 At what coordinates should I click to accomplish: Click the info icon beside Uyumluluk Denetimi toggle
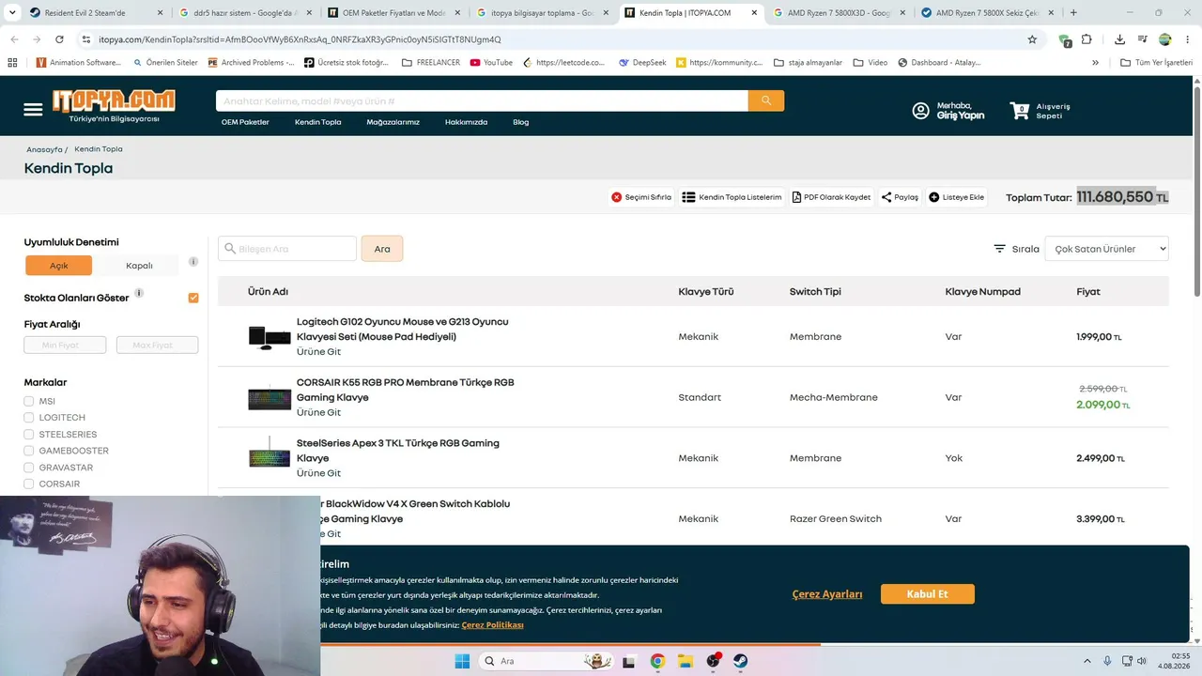(193, 262)
